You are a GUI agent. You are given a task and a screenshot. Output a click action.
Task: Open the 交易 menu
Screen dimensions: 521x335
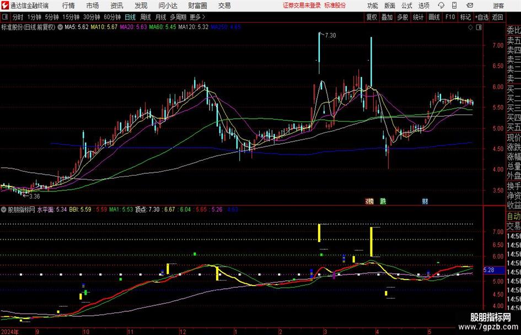[224, 6]
